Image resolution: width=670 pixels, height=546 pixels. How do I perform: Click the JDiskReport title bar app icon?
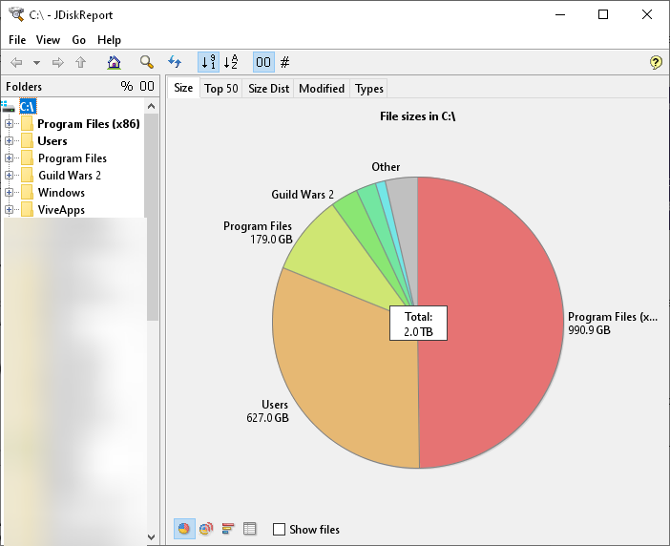pyautogui.click(x=16, y=14)
